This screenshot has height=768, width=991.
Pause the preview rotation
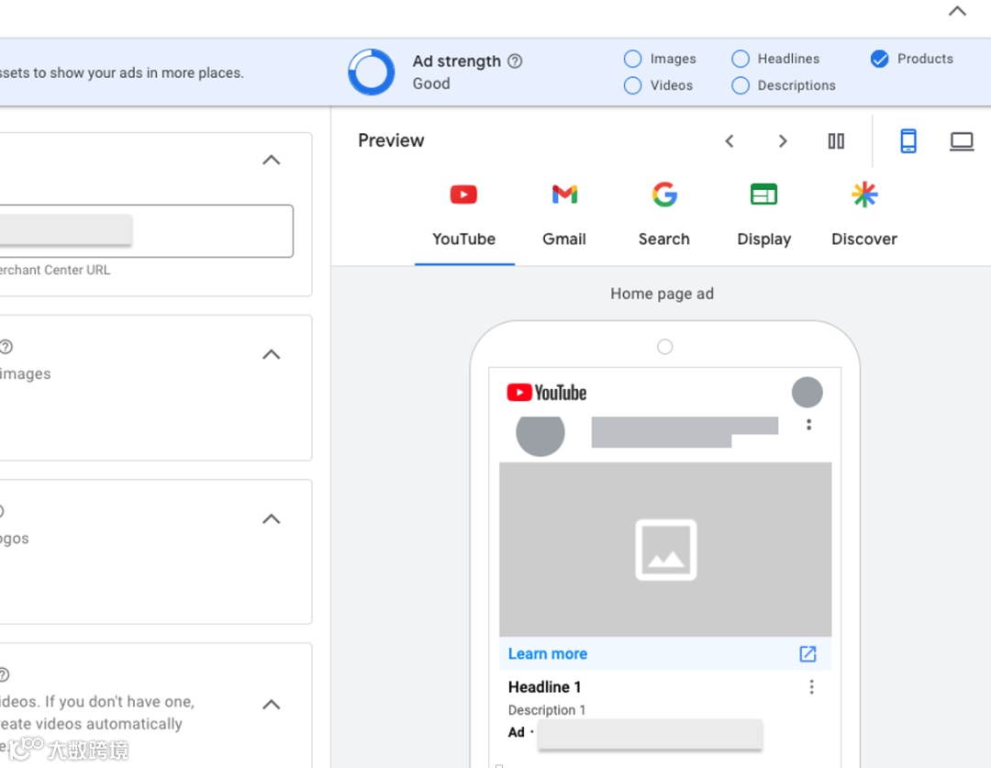(x=836, y=141)
